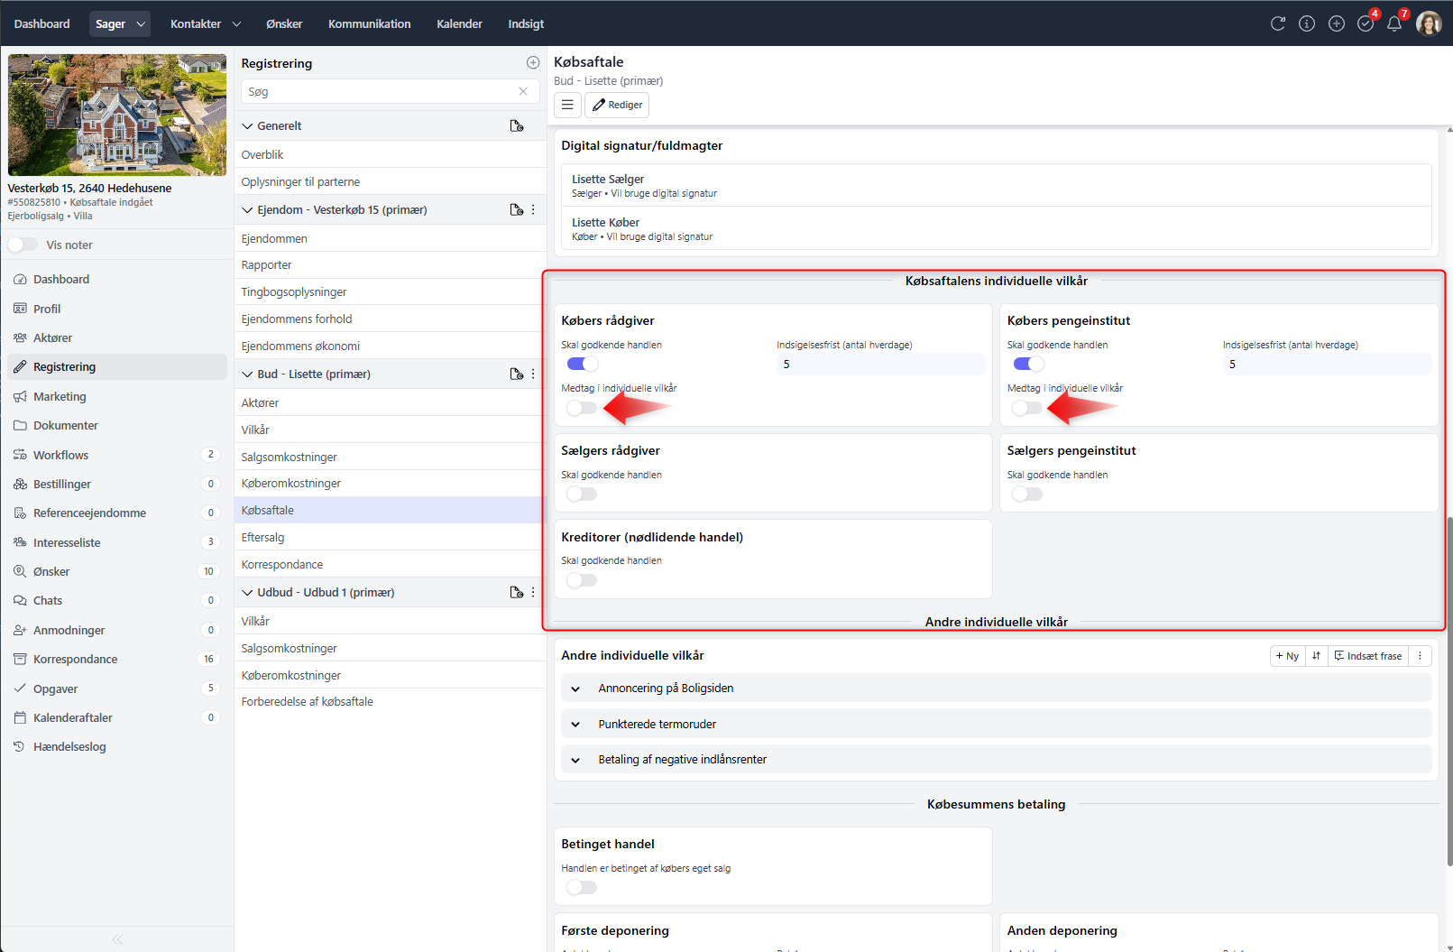Open Kommunikation in the top menu
Image resolution: width=1453 pixels, height=952 pixels.
[369, 24]
